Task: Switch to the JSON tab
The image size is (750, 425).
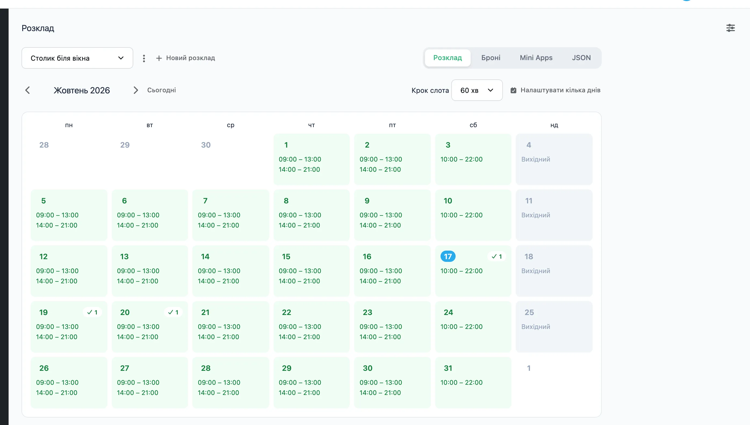Action: pos(581,58)
